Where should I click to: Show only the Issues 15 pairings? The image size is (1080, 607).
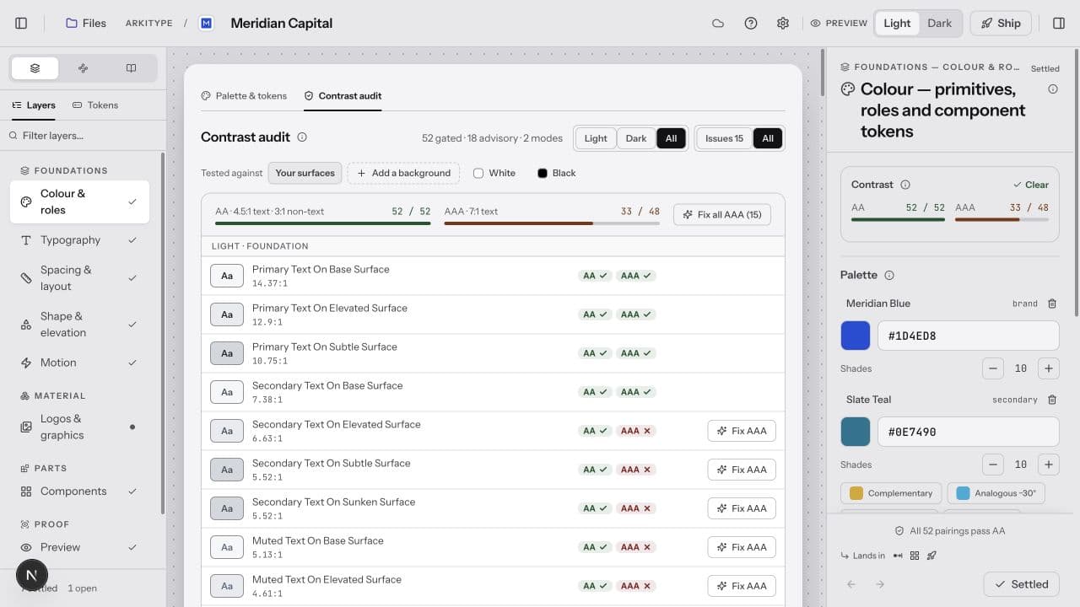pyautogui.click(x=724, y=138)
